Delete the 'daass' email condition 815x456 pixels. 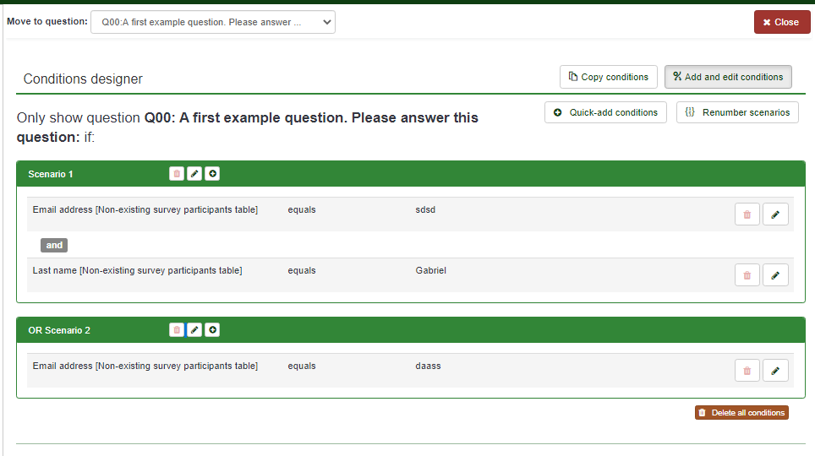tap(747, 371)
